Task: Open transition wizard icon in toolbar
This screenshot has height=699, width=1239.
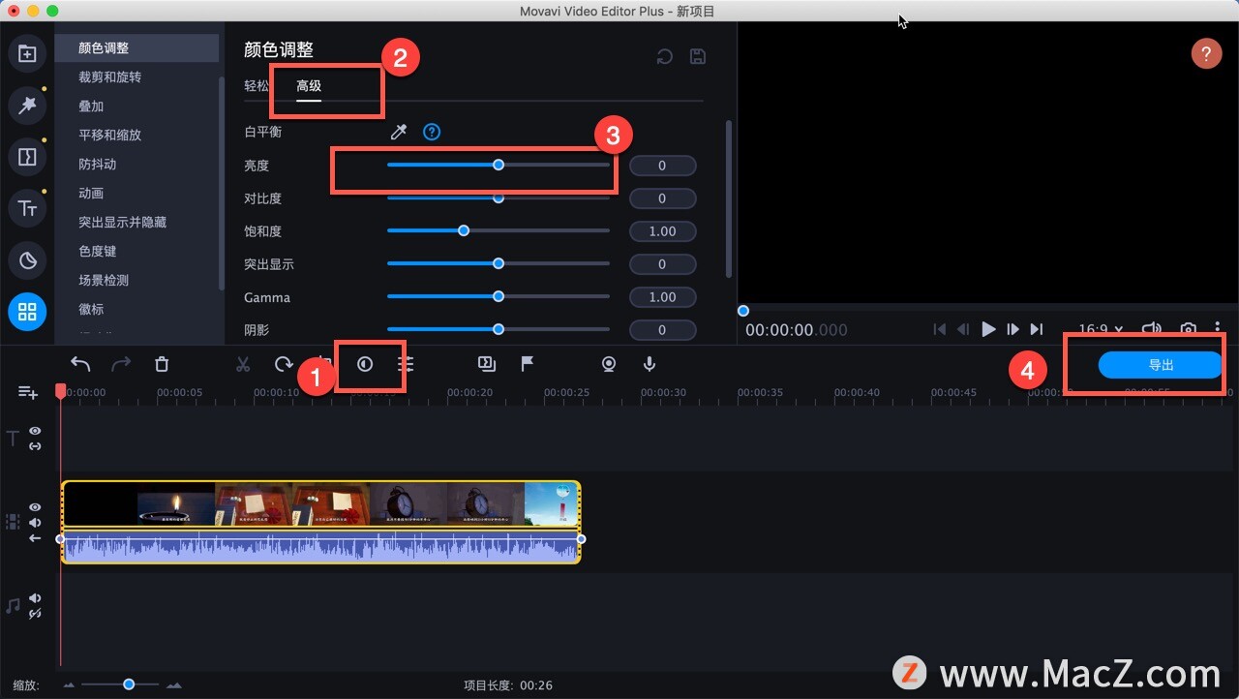Action: pyautogui.click(x=486, y=364)
